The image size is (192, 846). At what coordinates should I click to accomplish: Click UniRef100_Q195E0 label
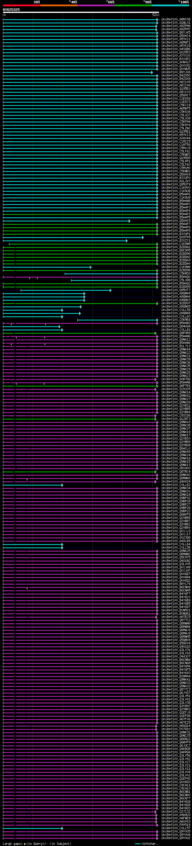tap(176, 89)
